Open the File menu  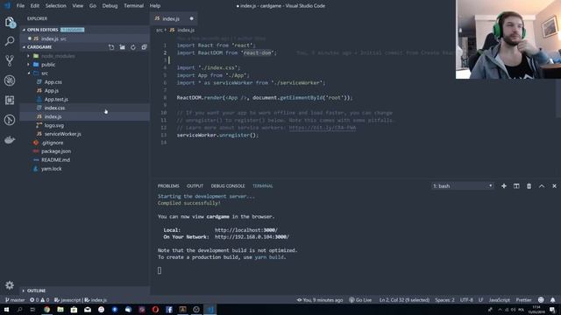(20, 6)
